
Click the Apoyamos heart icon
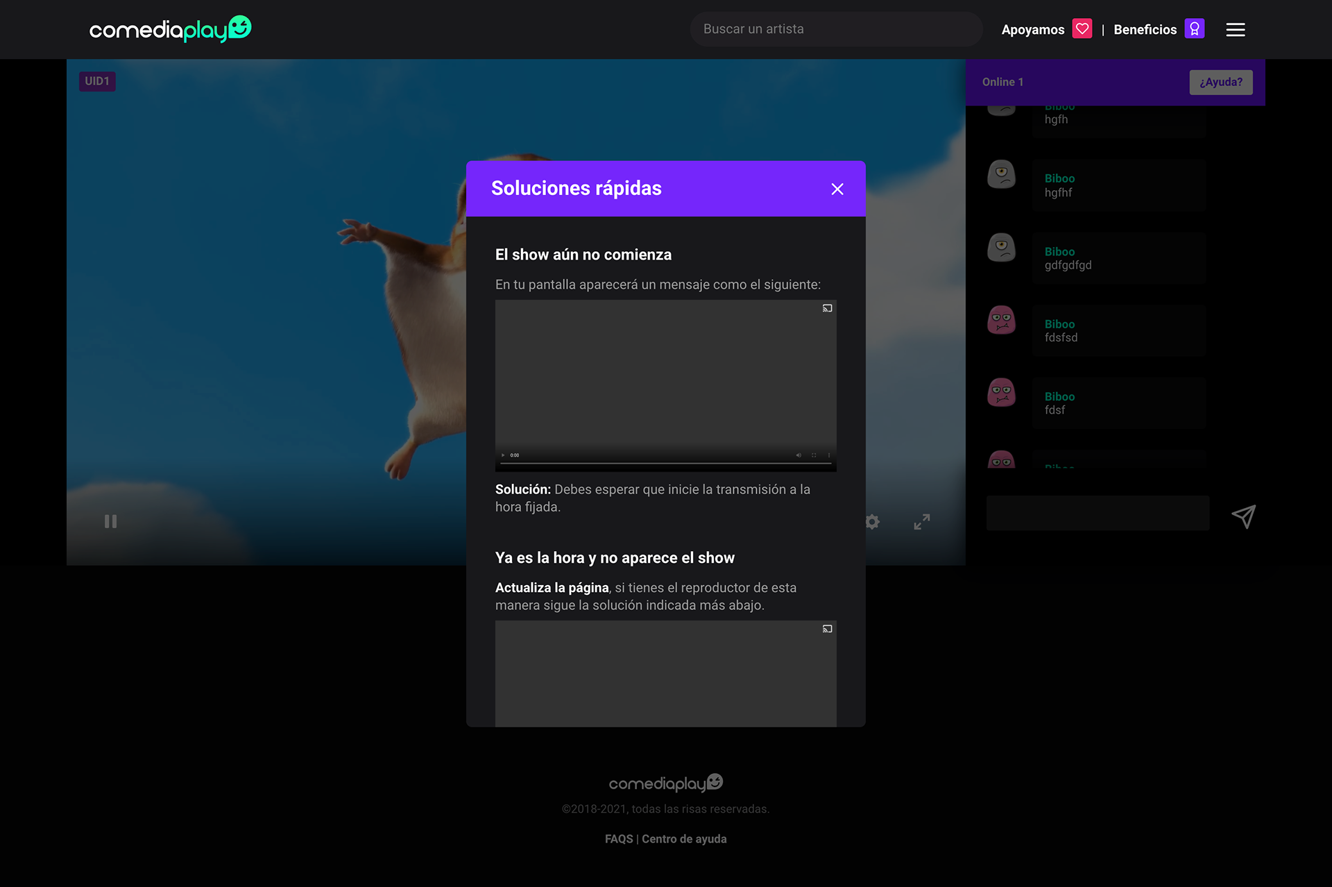click(x=1082, y=28)
